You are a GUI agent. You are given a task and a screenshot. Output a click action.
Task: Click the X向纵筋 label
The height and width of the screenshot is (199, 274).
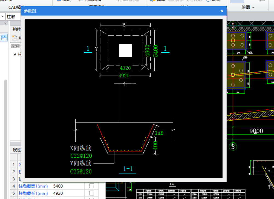(81, 148)
